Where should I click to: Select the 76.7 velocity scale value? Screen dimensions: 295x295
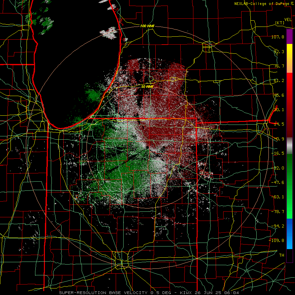[279, 66]
